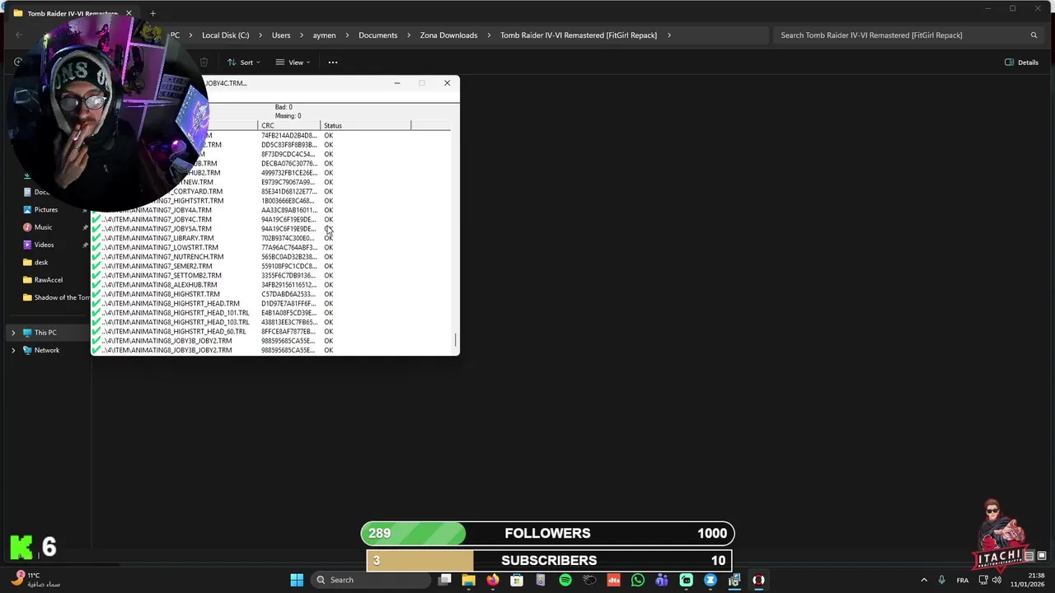Screen dimensions: 1055x593
Task: Sort by the CRC column header
Action: (289, 126)
